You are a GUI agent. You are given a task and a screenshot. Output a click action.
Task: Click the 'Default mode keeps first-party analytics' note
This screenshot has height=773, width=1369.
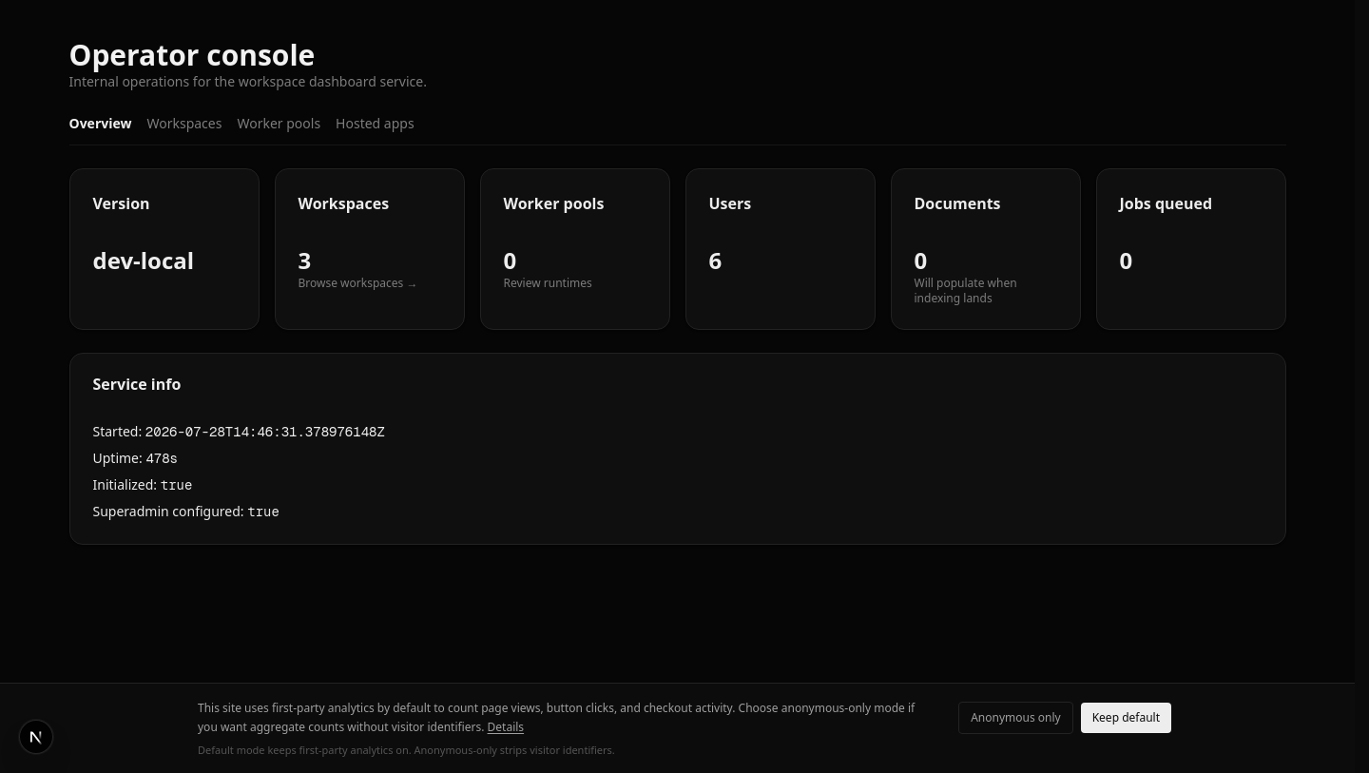(x=406, y=750)
